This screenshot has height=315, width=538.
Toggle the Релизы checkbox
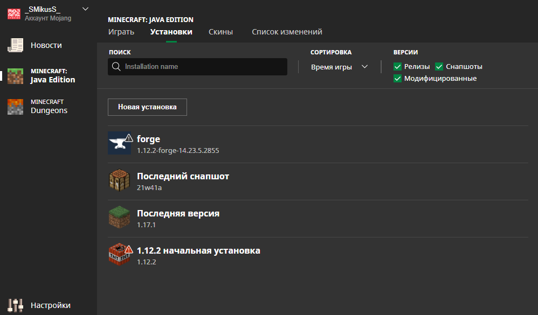click(x=398, y=66)
